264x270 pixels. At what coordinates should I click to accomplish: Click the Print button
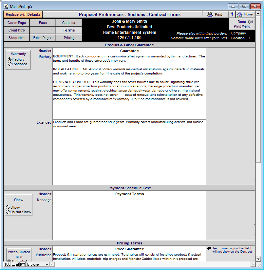point(216,14)
